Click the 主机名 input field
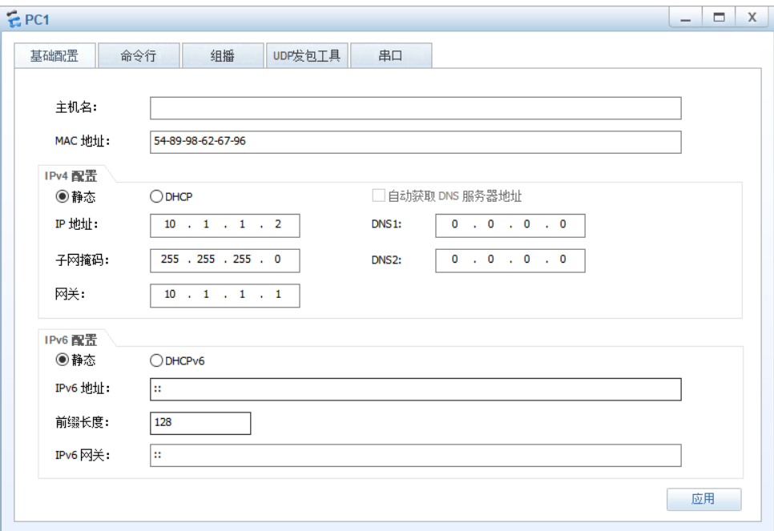This screenshot has height=531, width=774. point(416,108)
